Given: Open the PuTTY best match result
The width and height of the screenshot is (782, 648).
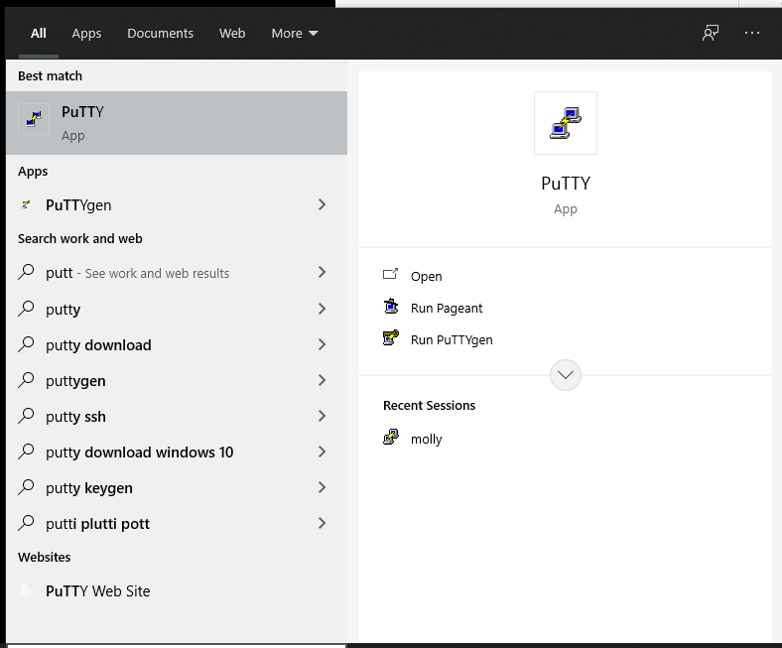Looking at the screenshot, I should click(x=177, y=123).
